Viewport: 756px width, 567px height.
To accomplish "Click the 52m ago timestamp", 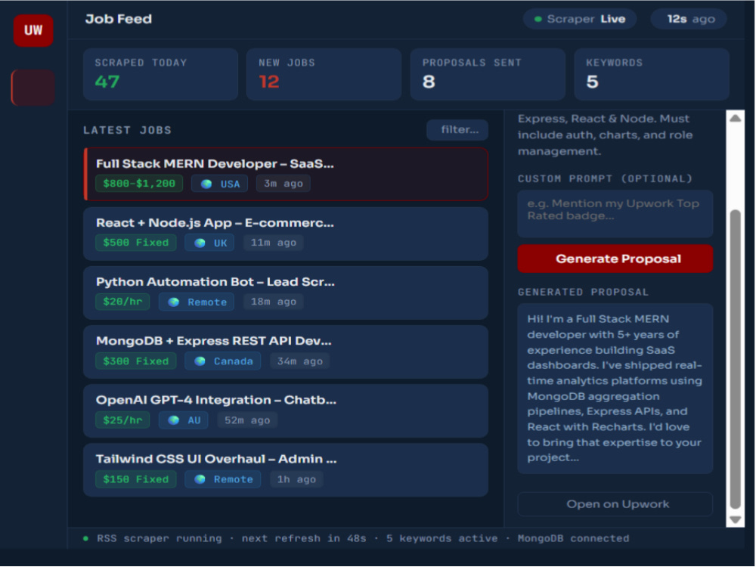I will pyautogui.click(x=247, y=420).
